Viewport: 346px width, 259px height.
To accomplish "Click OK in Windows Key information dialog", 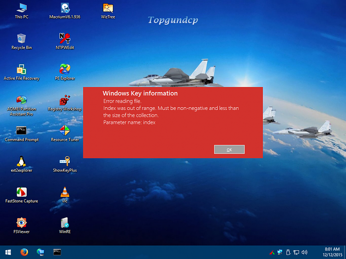I will (x=229, y=150).
